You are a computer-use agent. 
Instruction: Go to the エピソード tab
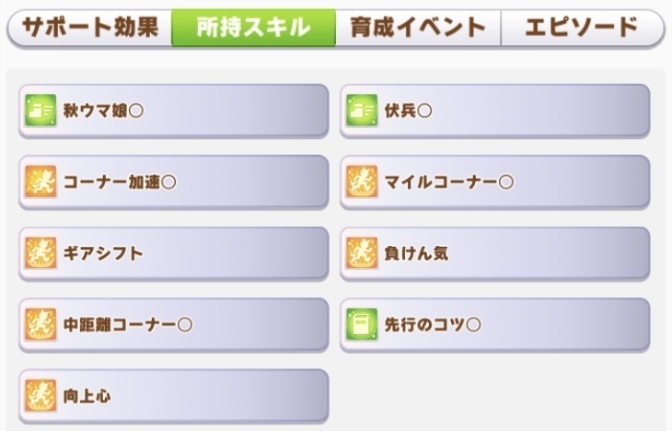582,28
